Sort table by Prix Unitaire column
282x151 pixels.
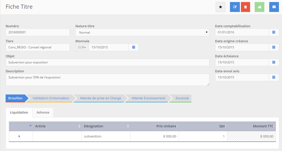click(x=166, y=126)
